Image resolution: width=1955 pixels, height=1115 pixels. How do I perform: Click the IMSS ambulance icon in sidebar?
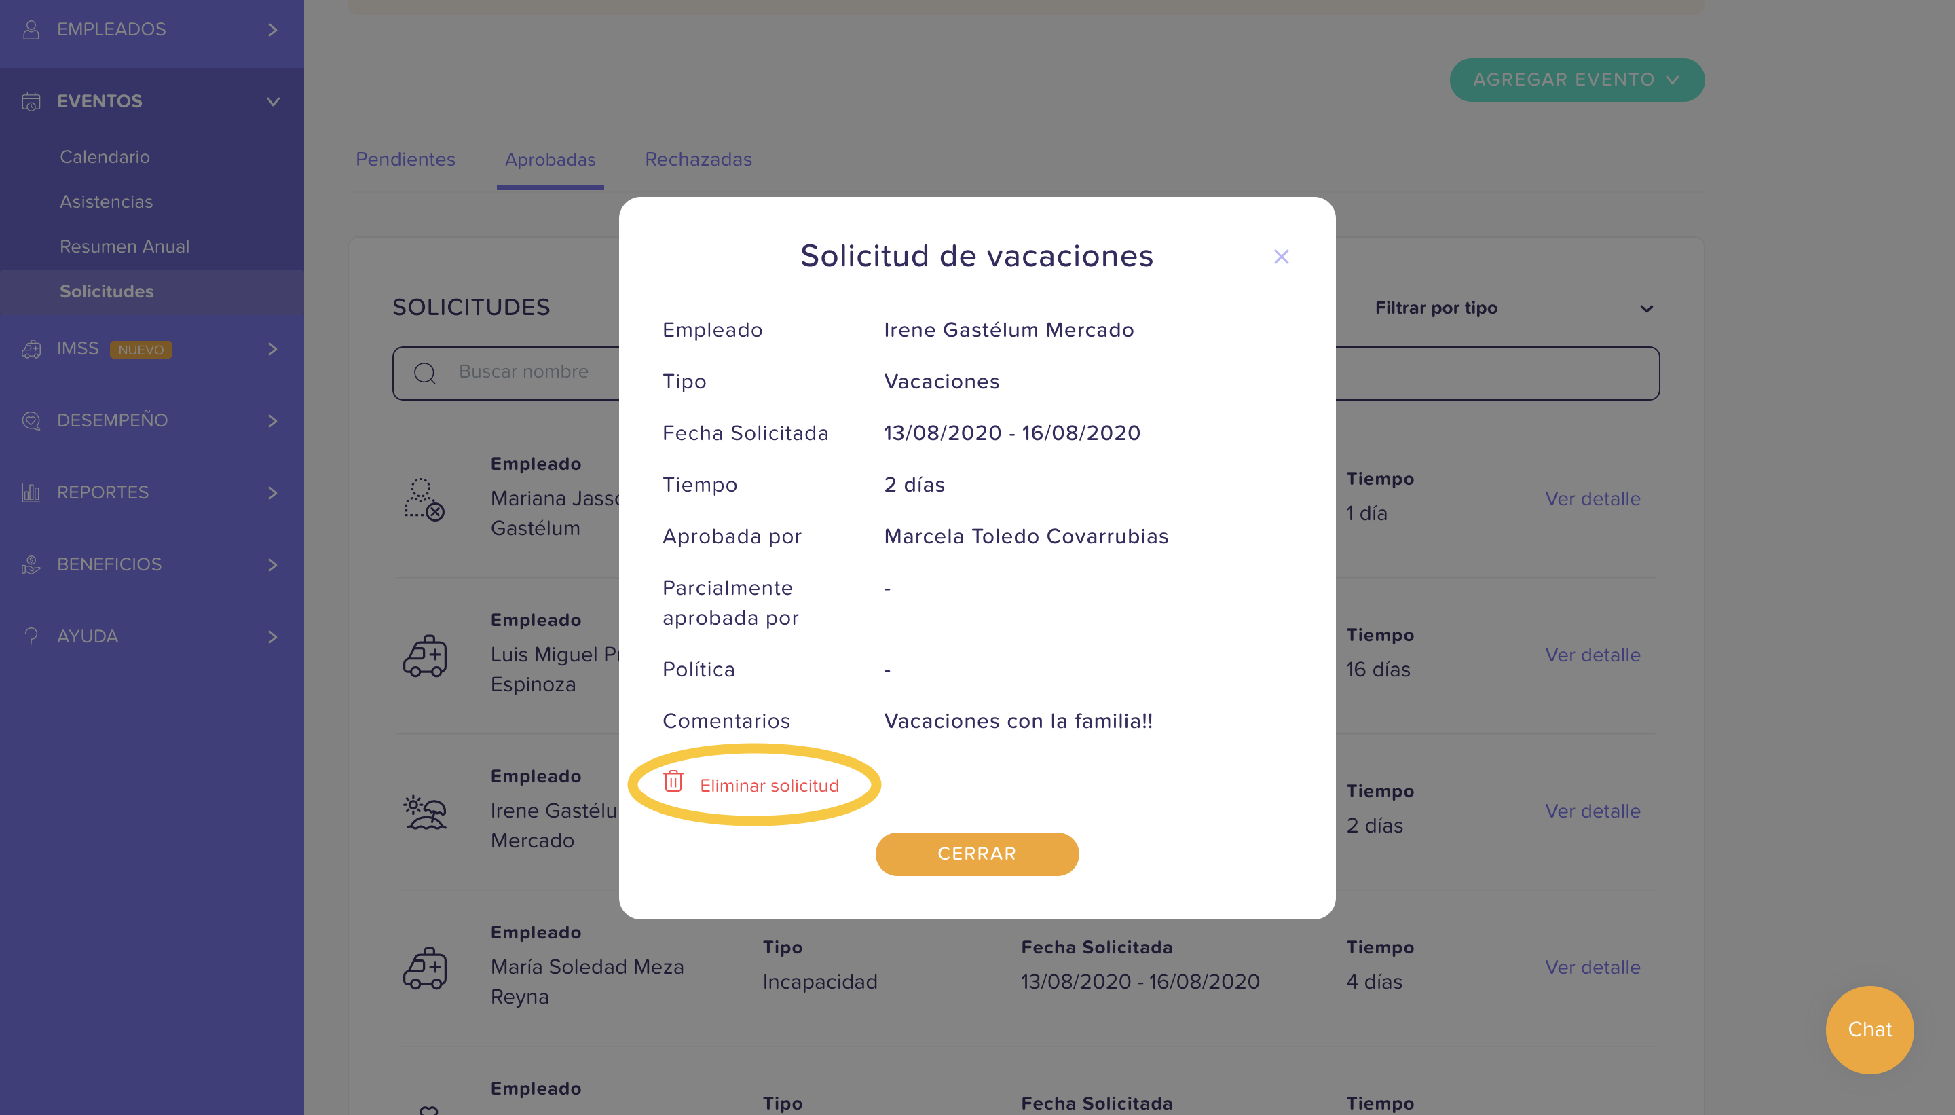pos(31,349)
